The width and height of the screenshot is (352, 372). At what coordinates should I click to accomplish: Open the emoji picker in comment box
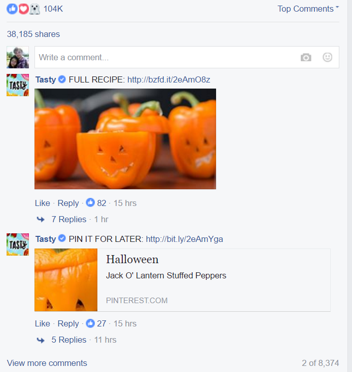point(327,57)
